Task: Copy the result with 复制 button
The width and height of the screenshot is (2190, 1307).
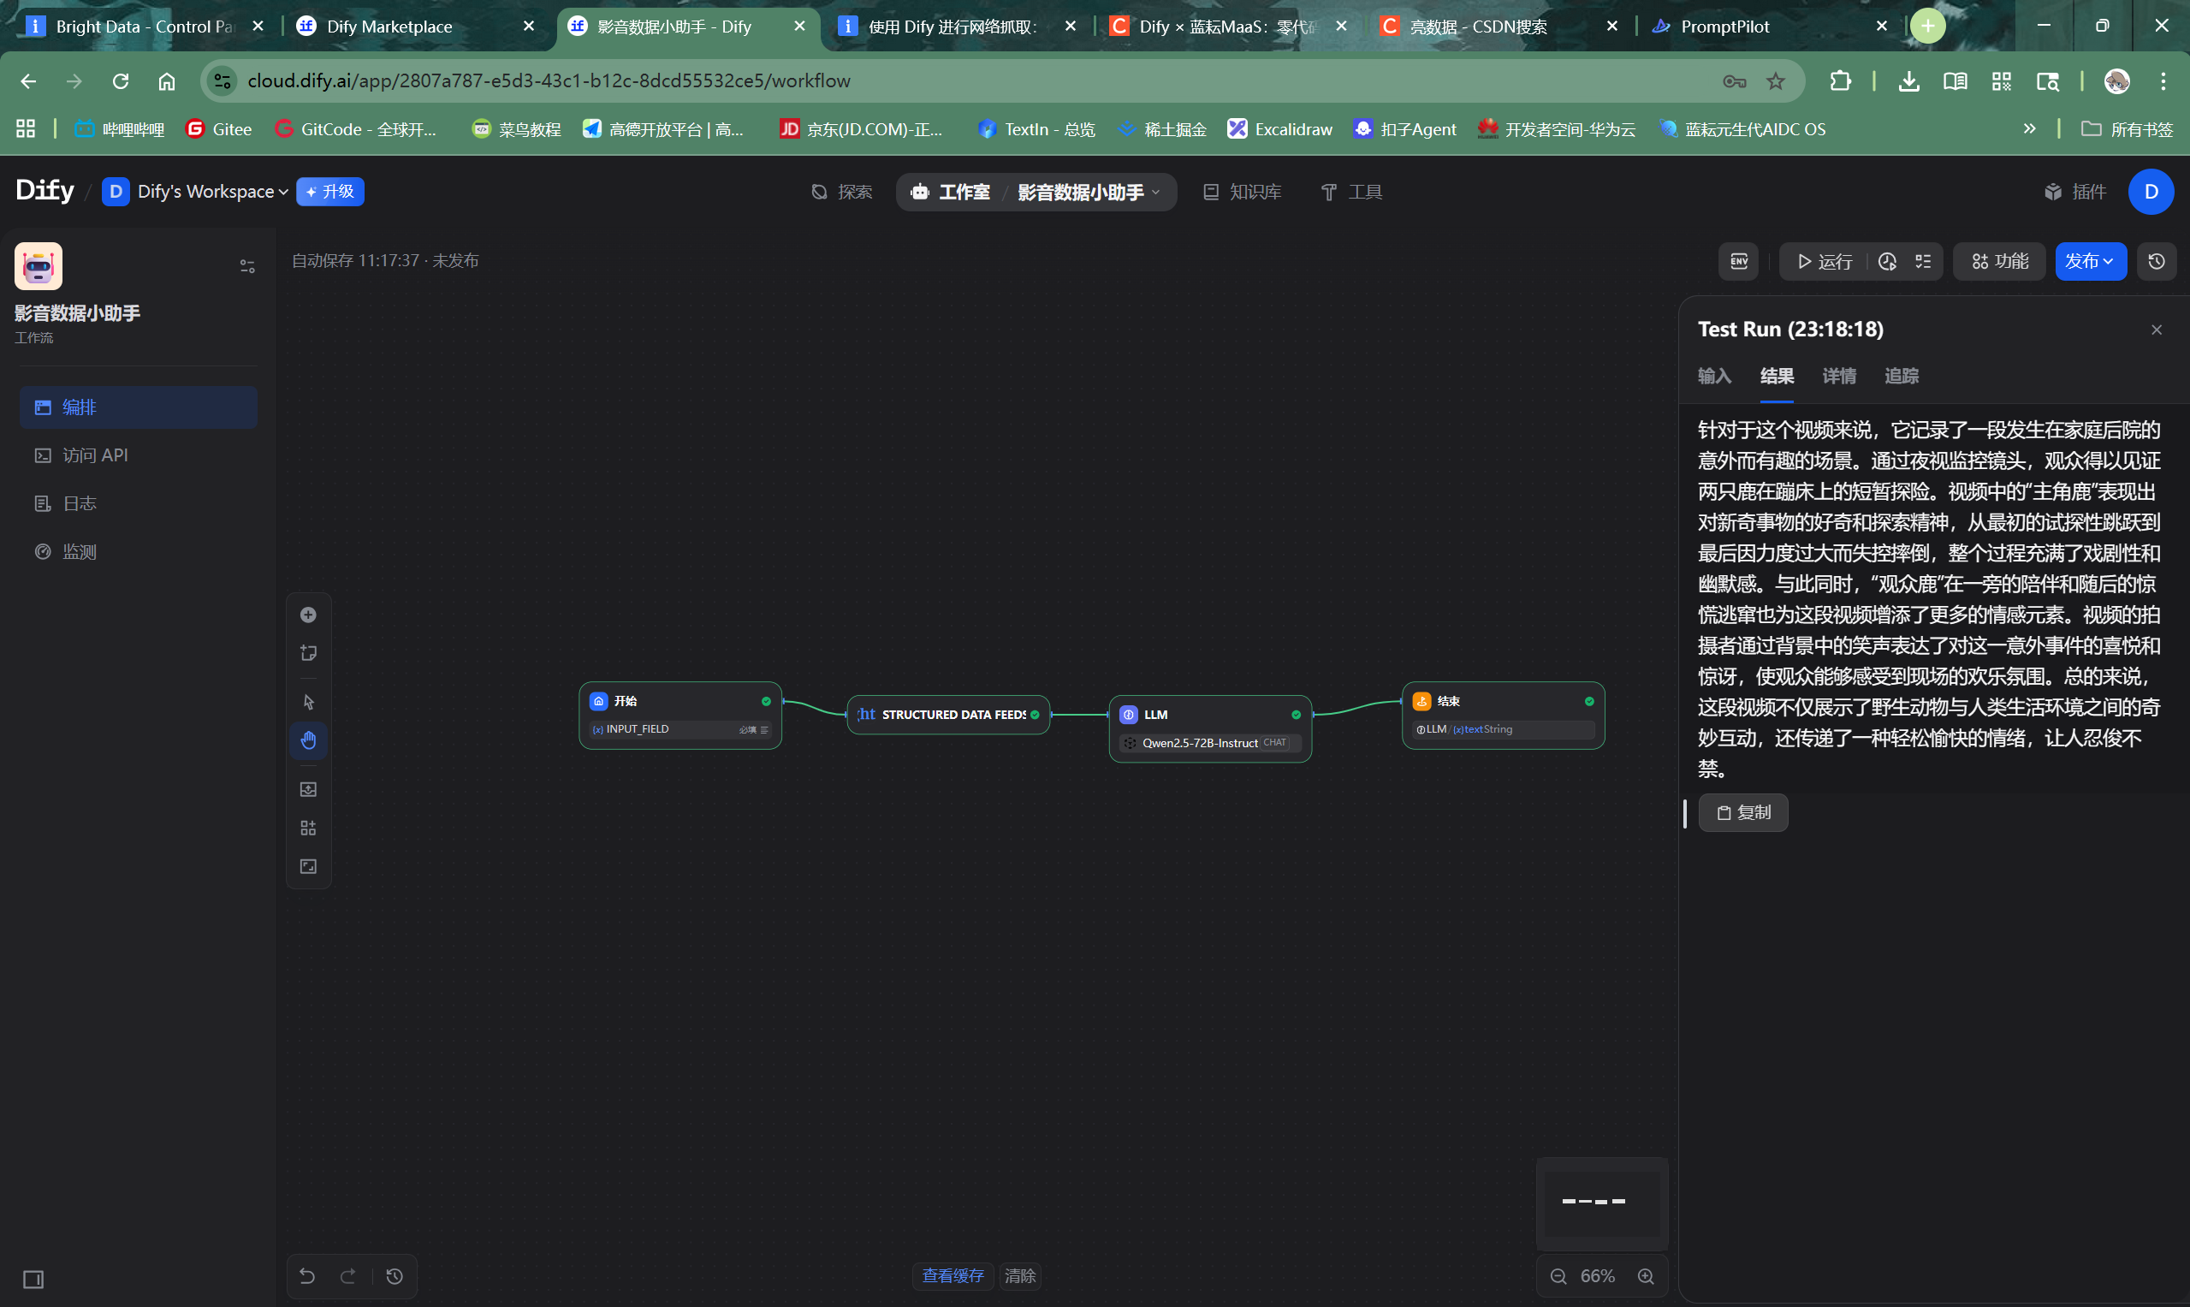Action: 1742,812
